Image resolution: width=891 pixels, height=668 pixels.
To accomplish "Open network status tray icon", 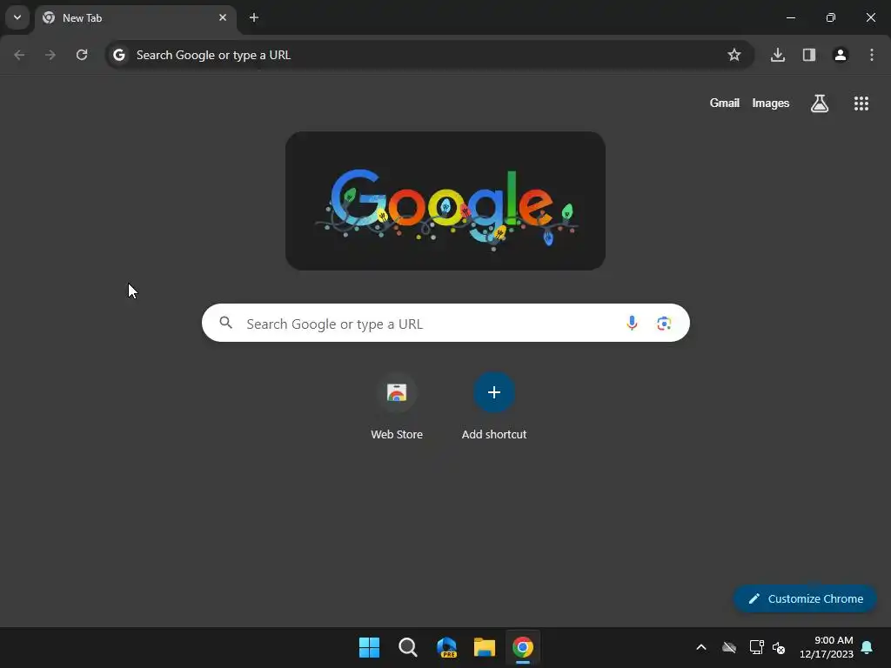I will tap(756, 647).
